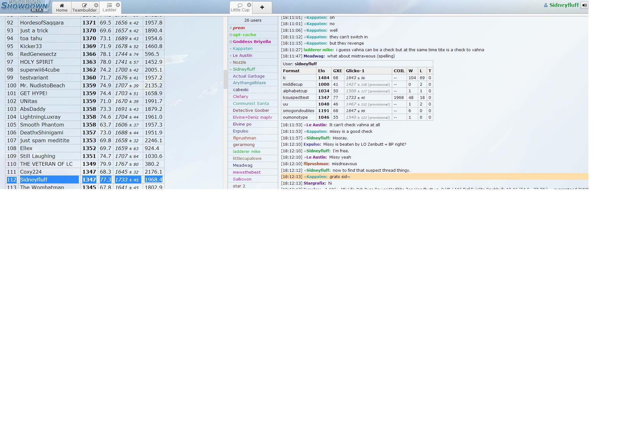
Task: Click Goddess Briyella in user list
Action: [251, 41]
